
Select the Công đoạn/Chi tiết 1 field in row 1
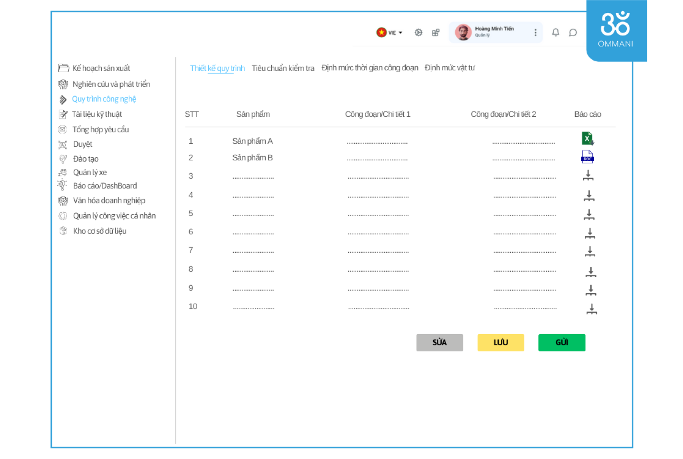coord(377,142)
